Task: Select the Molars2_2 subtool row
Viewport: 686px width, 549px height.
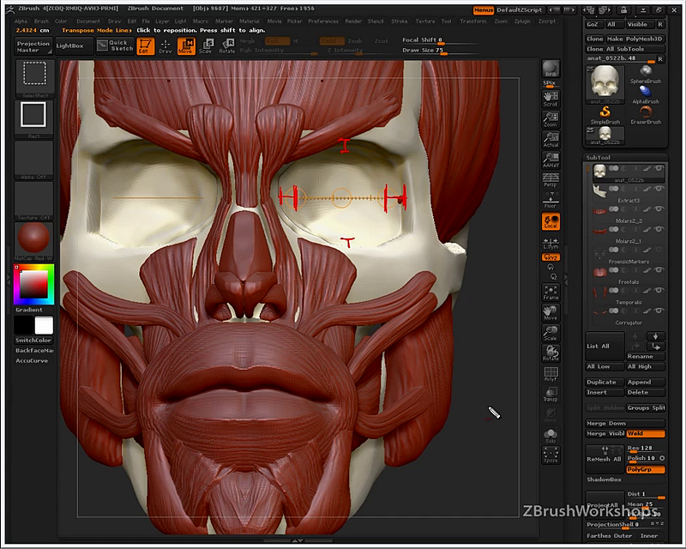Action: tap(629, 214)
